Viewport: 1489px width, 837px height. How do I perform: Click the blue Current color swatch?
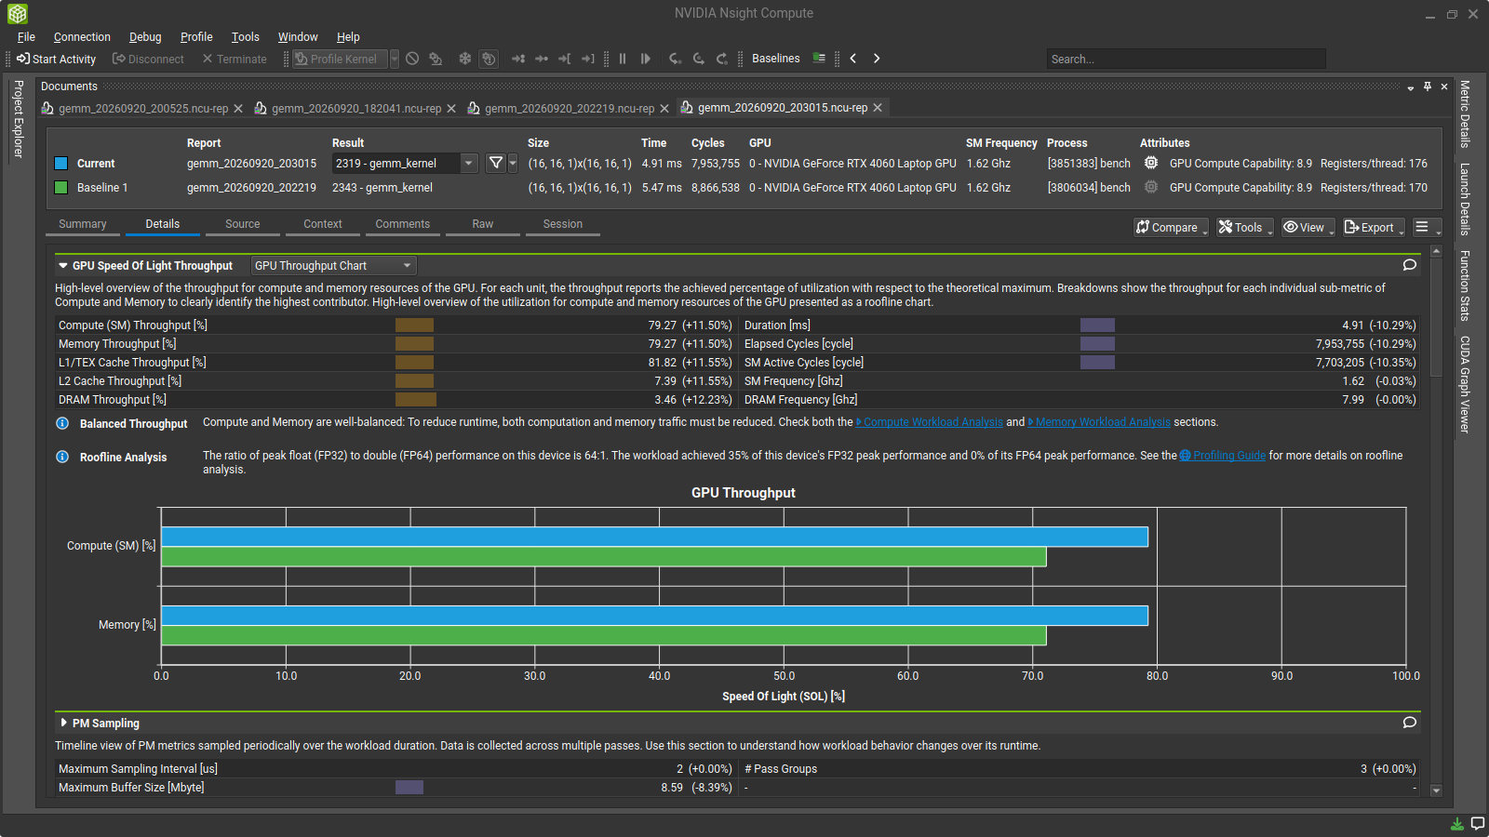[61, 164]
